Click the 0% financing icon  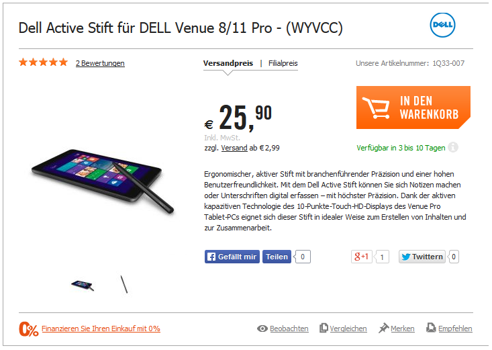pos(29,329)
